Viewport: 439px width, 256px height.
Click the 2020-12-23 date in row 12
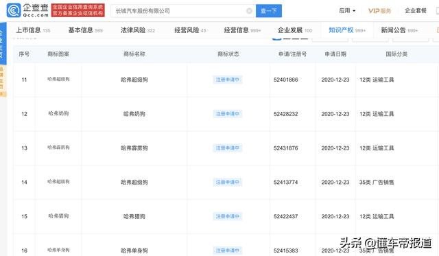335,114
